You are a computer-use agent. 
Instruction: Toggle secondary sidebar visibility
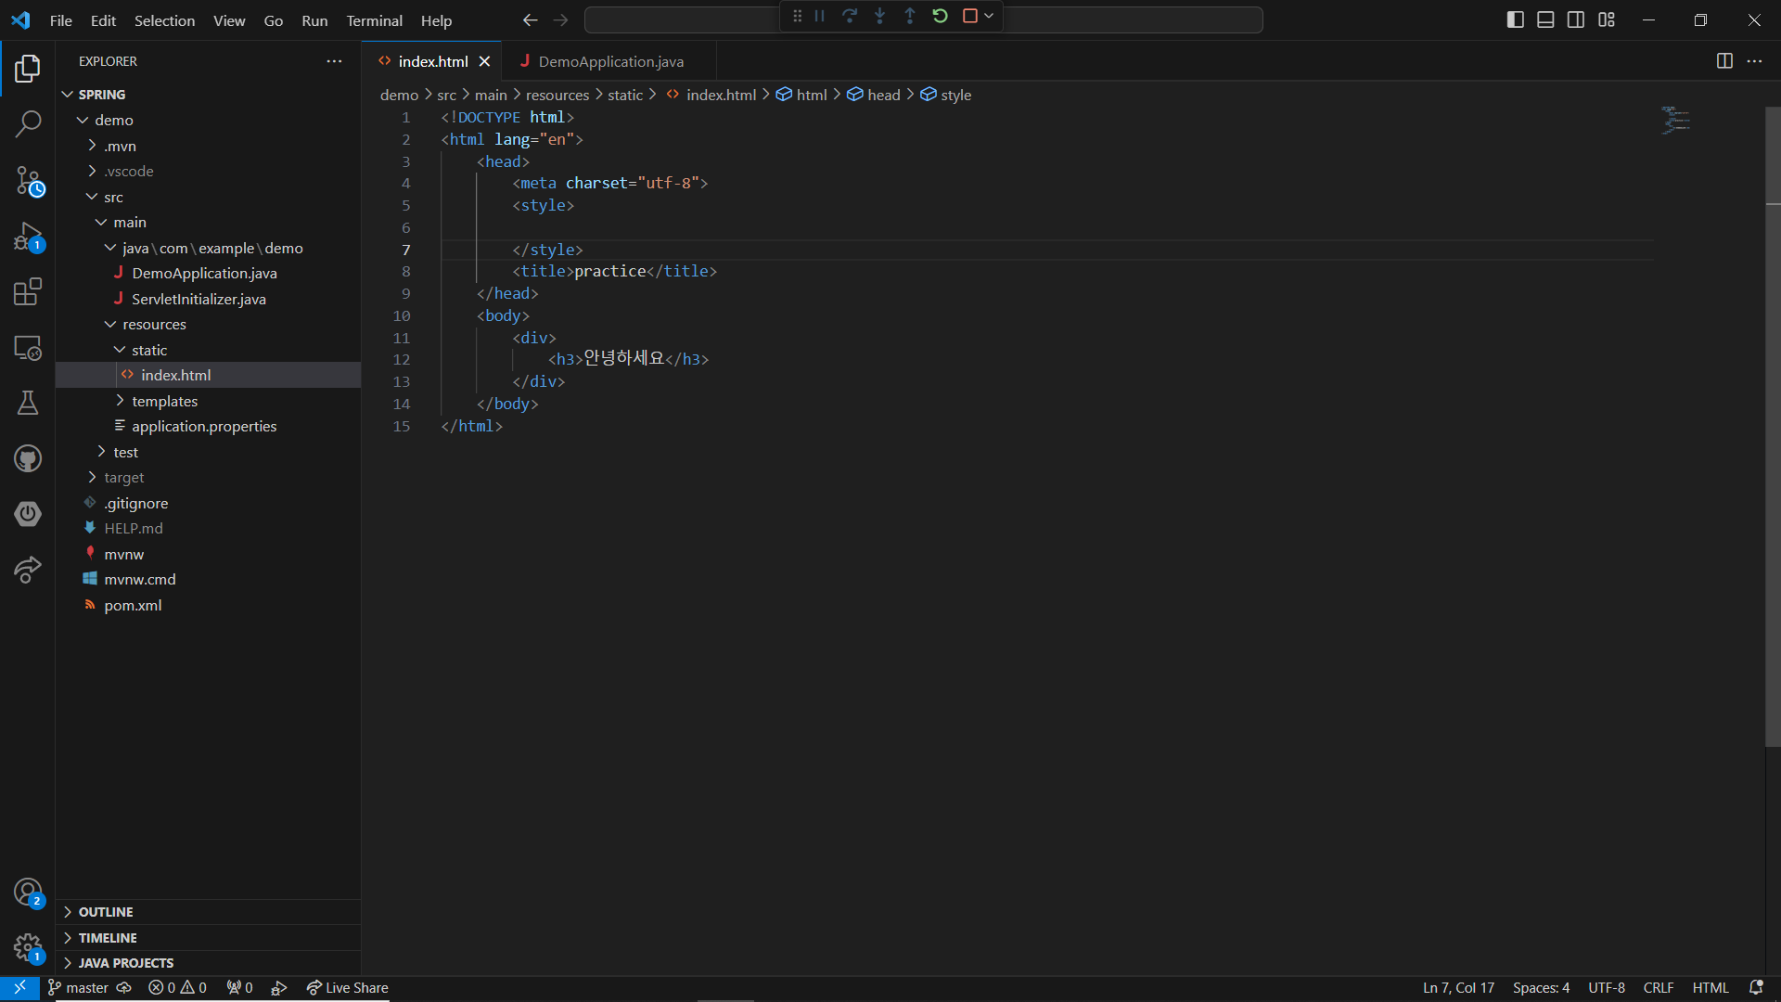click(x=1576, y=19)
